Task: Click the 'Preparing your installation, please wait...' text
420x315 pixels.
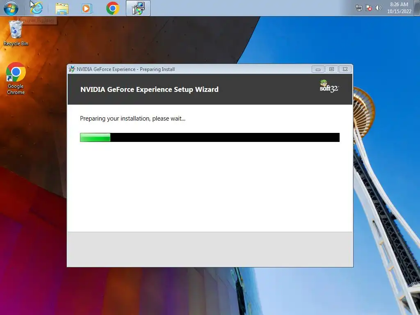Action: point(132,119)
